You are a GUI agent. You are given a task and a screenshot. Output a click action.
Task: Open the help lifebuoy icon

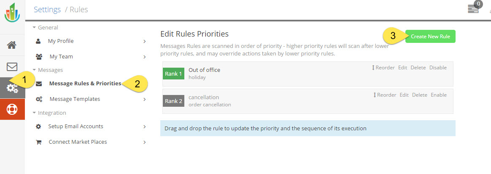(x=12, y=109)
